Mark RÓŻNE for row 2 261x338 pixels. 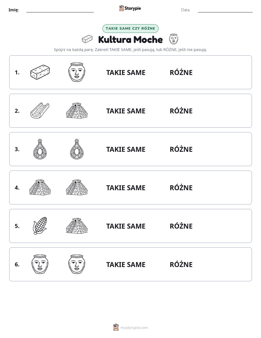(181, 111)
